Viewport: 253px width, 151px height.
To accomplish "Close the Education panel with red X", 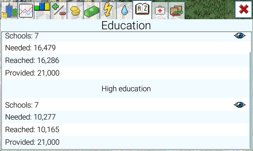I will tap(243, 9).
